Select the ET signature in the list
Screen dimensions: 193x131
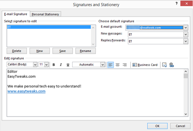coord(49,27)
